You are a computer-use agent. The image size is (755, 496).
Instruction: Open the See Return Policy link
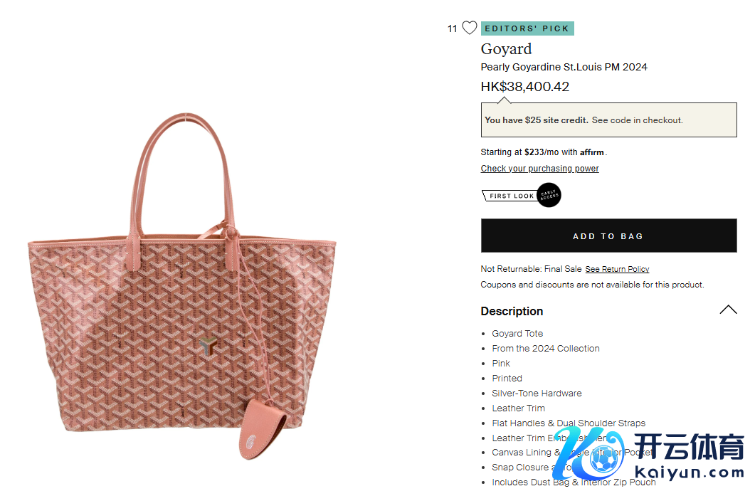click(x=617, y=269)
